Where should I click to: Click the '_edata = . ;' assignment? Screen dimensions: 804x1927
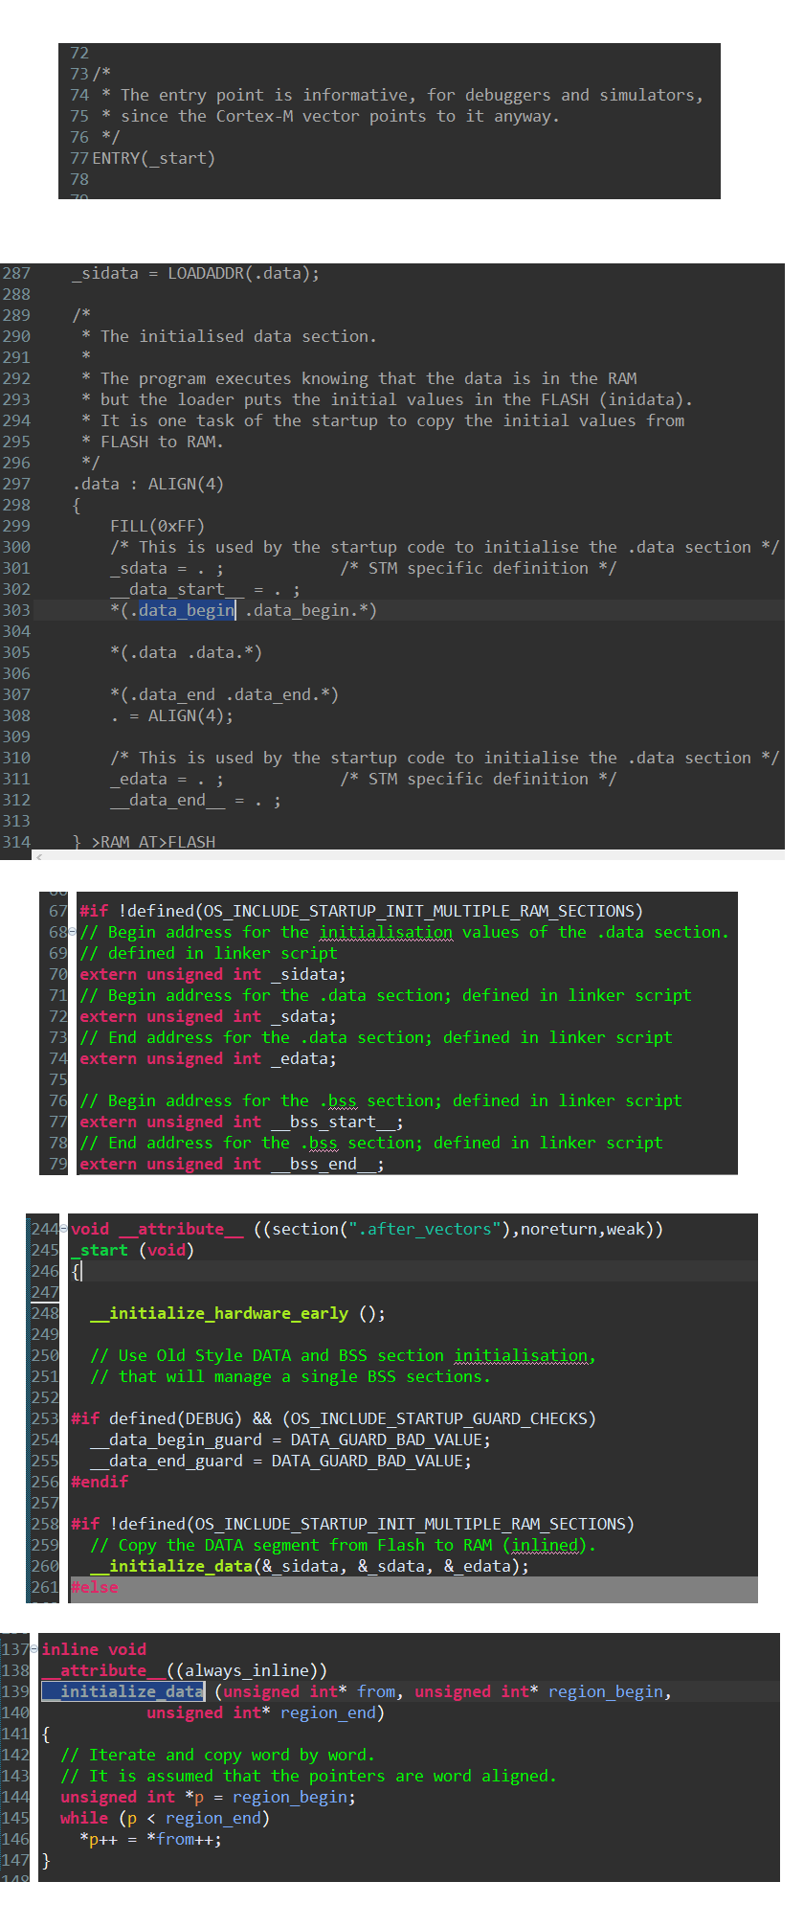pos(167,779)
